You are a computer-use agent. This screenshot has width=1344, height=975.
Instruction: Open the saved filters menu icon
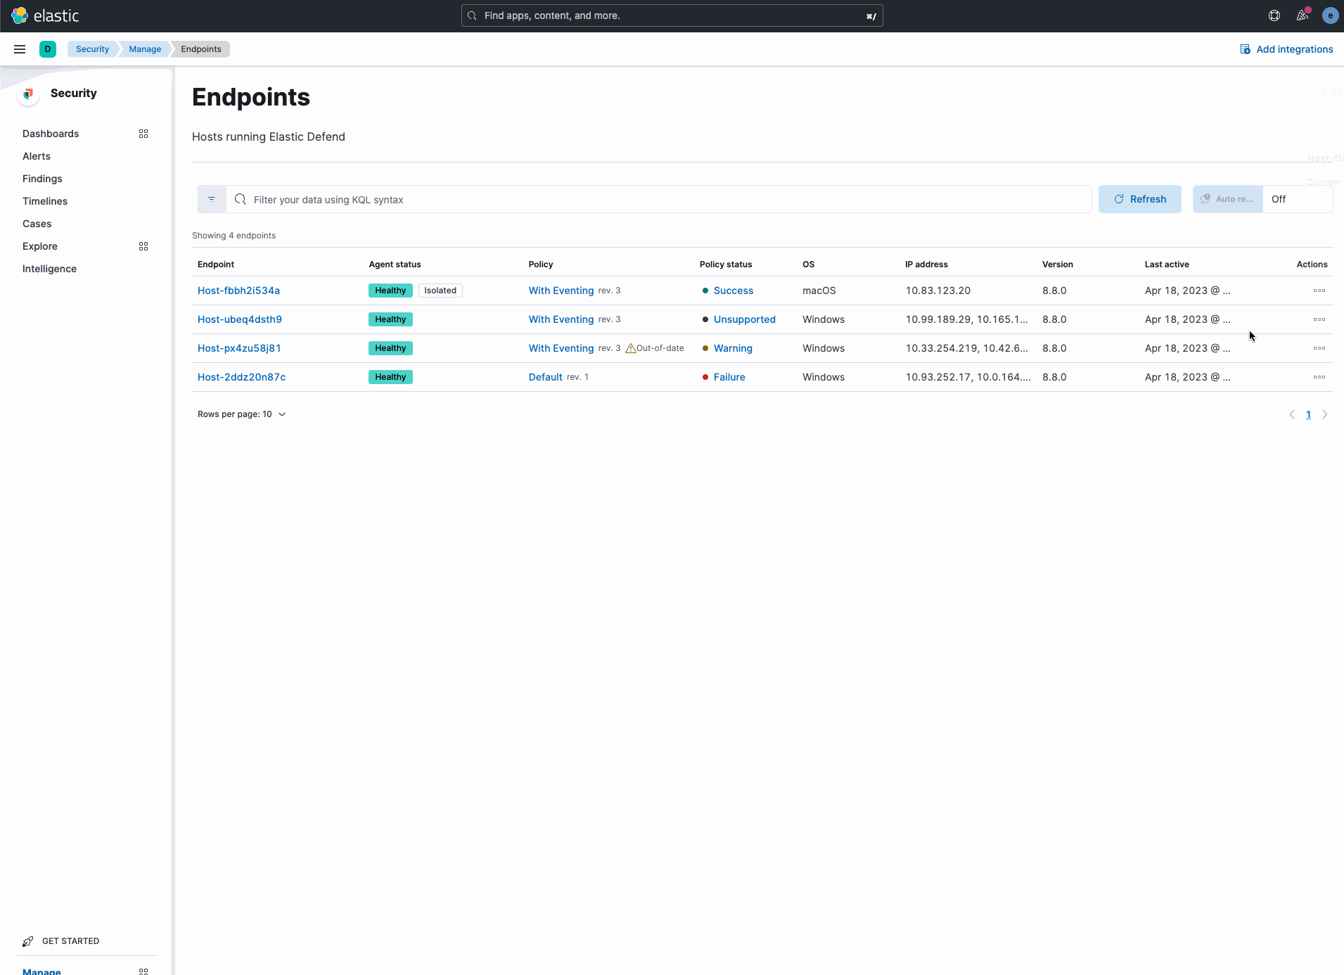click(x=212, y=199)
